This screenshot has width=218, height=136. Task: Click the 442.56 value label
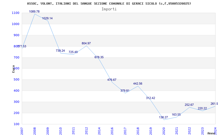[x=138, y=84]
